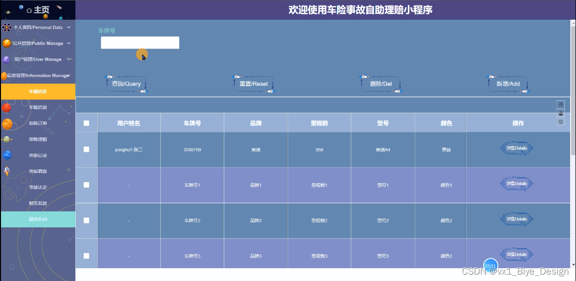Click the 新增/Add button
Viewport: 576px width, 281px height.
(509, 84)
